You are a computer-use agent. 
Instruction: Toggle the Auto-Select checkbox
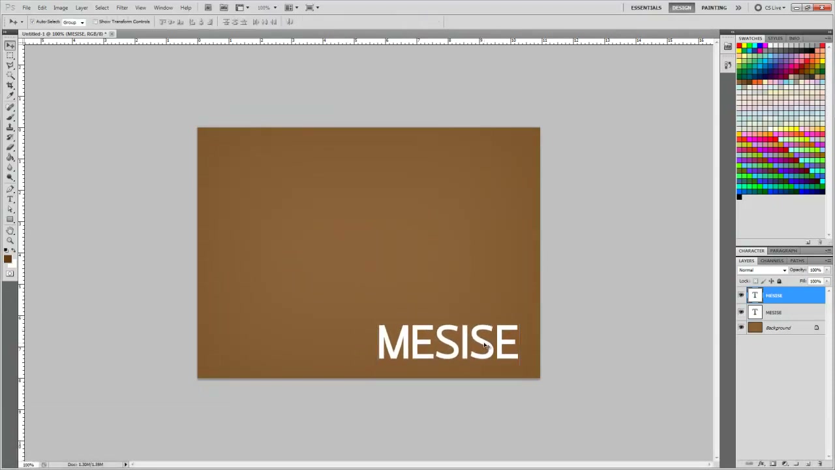pos(33,22)
